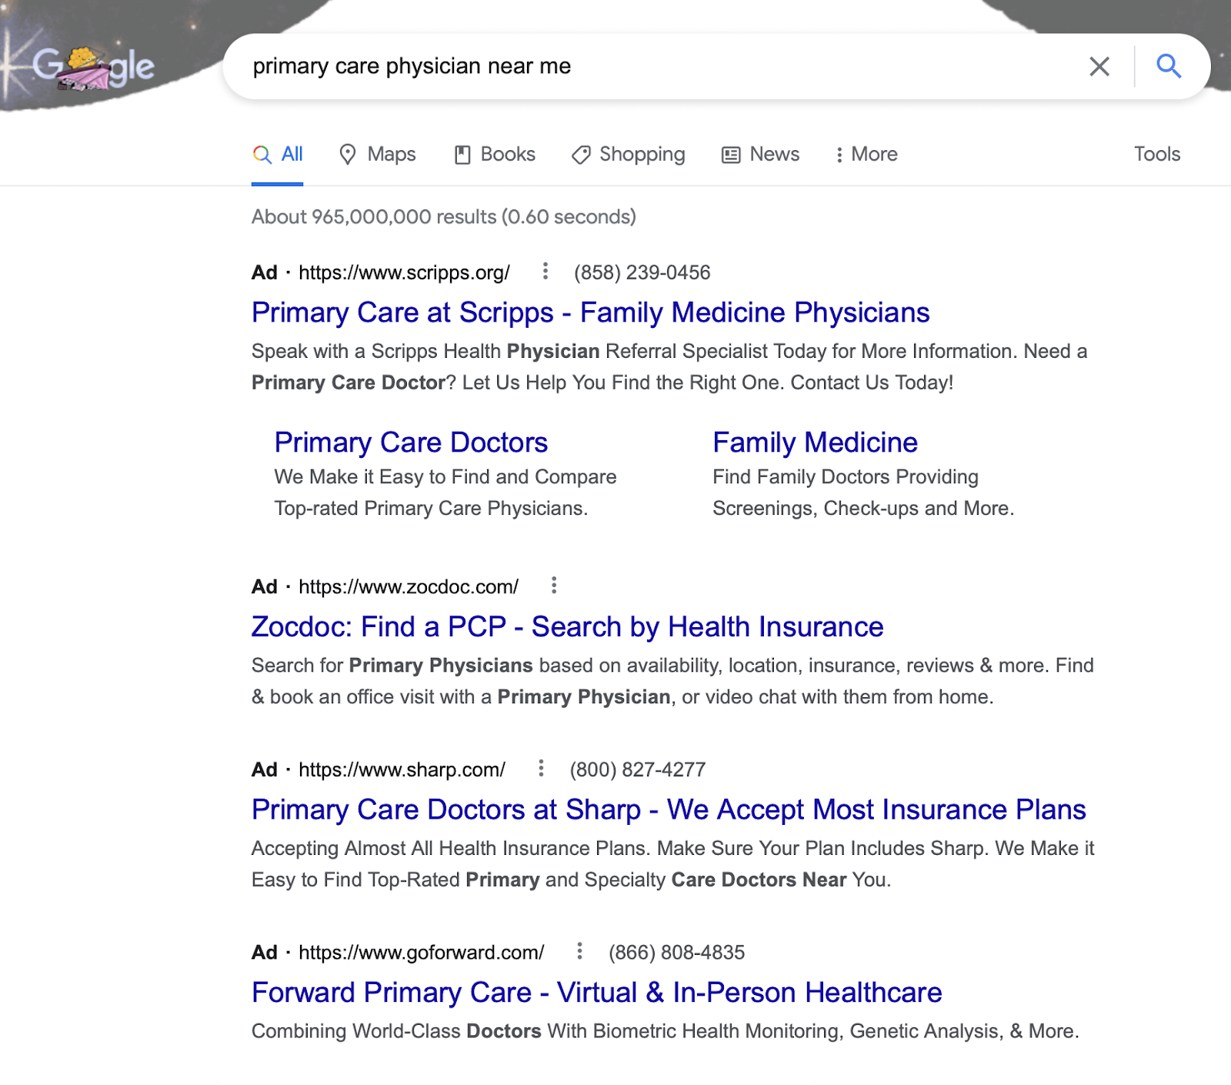Open options dots beside sharp.com ad

[541, 768]
